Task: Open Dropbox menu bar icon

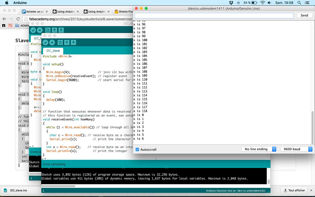Action: 231,2
